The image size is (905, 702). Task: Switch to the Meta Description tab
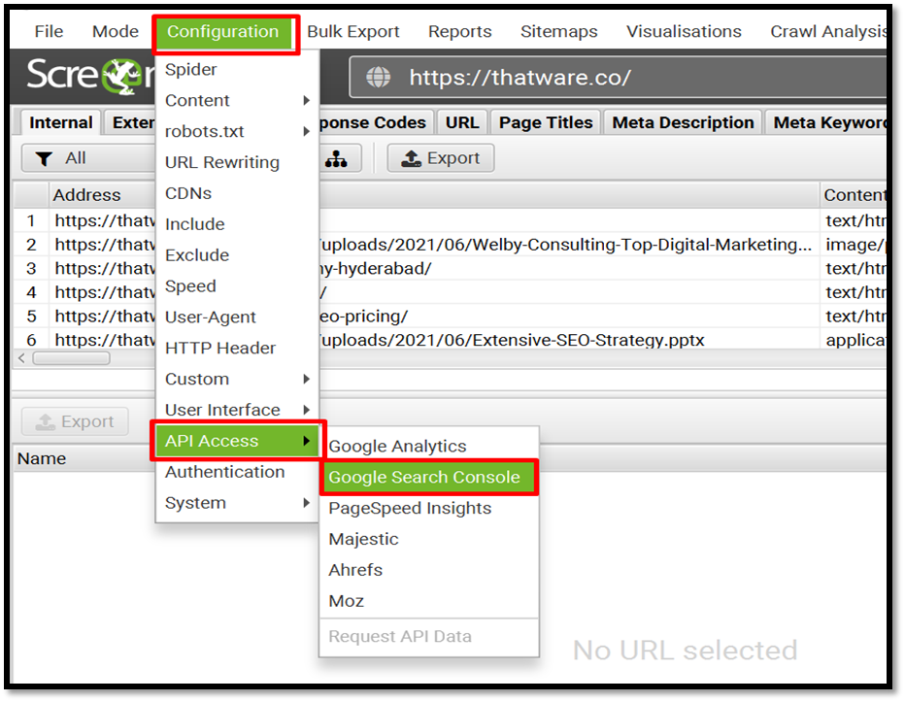tap(683, 122)
